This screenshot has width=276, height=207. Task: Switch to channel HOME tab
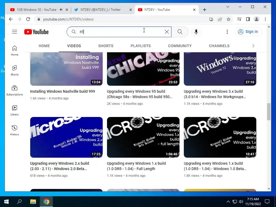[x=44, y=46]
